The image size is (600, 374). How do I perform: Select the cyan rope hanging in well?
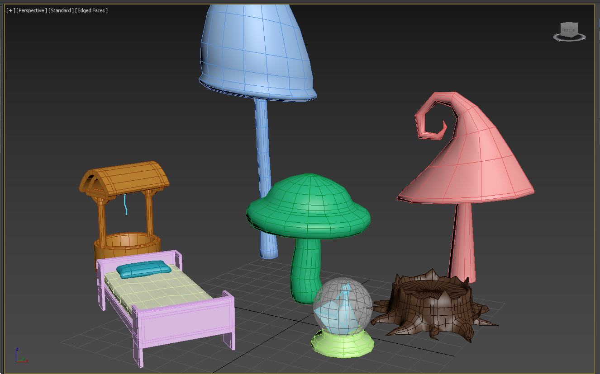click(x=126, y=204)
